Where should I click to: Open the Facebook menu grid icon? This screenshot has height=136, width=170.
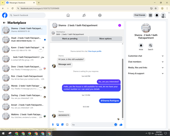pos(150,15)
